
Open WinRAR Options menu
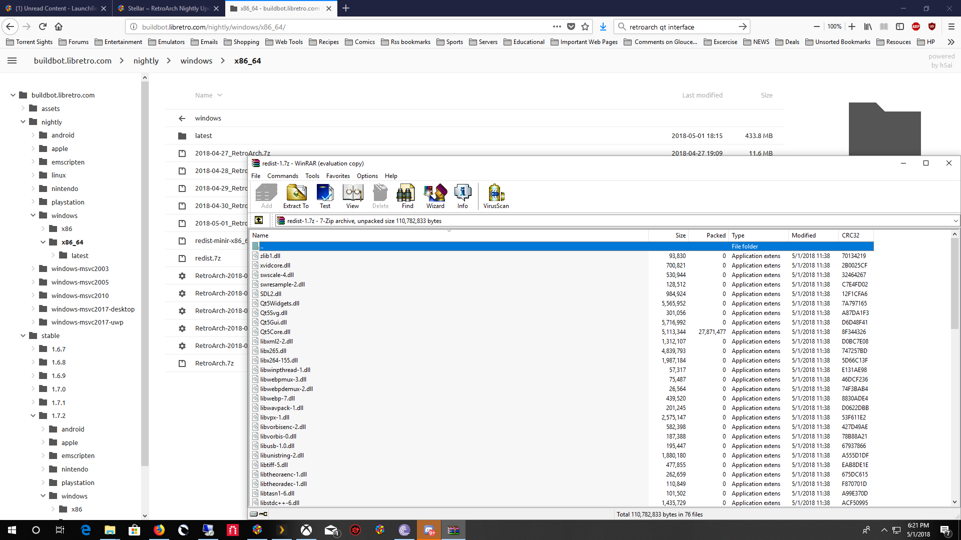coord(367,176)
